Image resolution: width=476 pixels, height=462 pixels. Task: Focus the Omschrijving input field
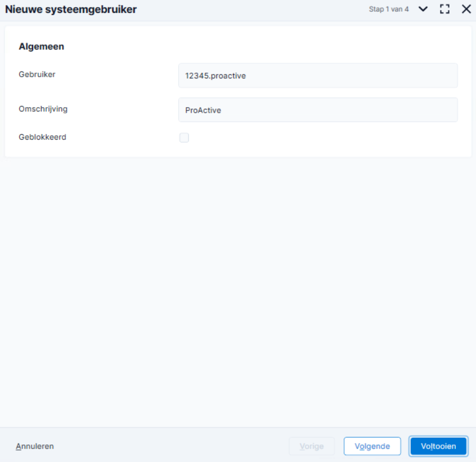point(318,110)
